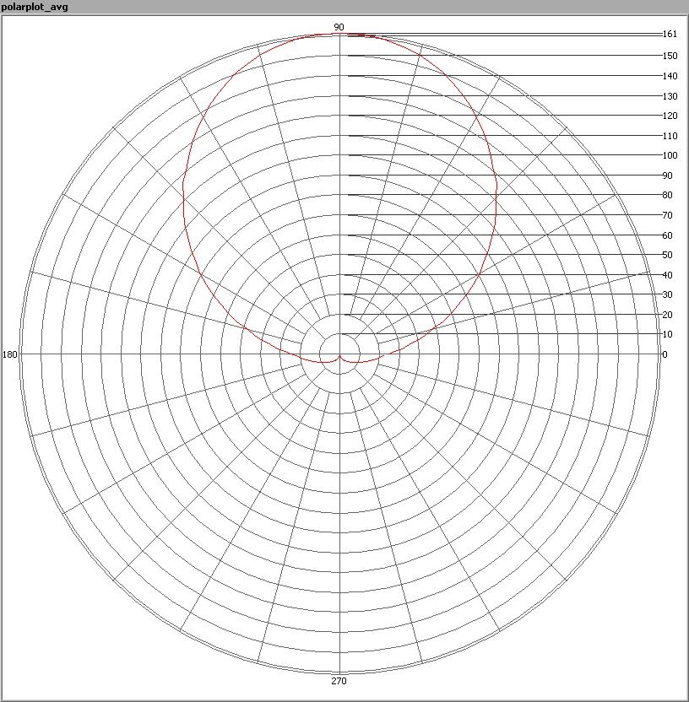Click the radial scale label 50

point(667,255)
